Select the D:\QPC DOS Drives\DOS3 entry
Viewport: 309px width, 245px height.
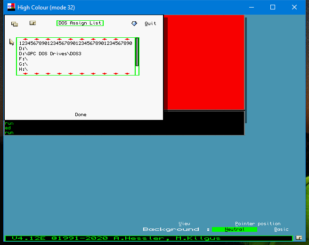pyautogui.click(x=50, y=54)
